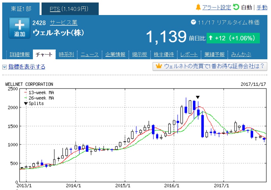Click the alert bell icon
The height and width of the screenshot is (190, 271).
[198, 7]
